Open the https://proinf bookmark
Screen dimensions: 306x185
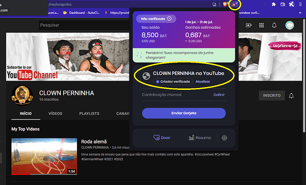click(117, 13)
